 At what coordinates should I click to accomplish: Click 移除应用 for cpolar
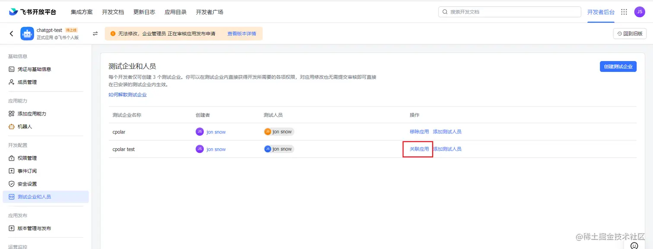(x=419, y=132)
